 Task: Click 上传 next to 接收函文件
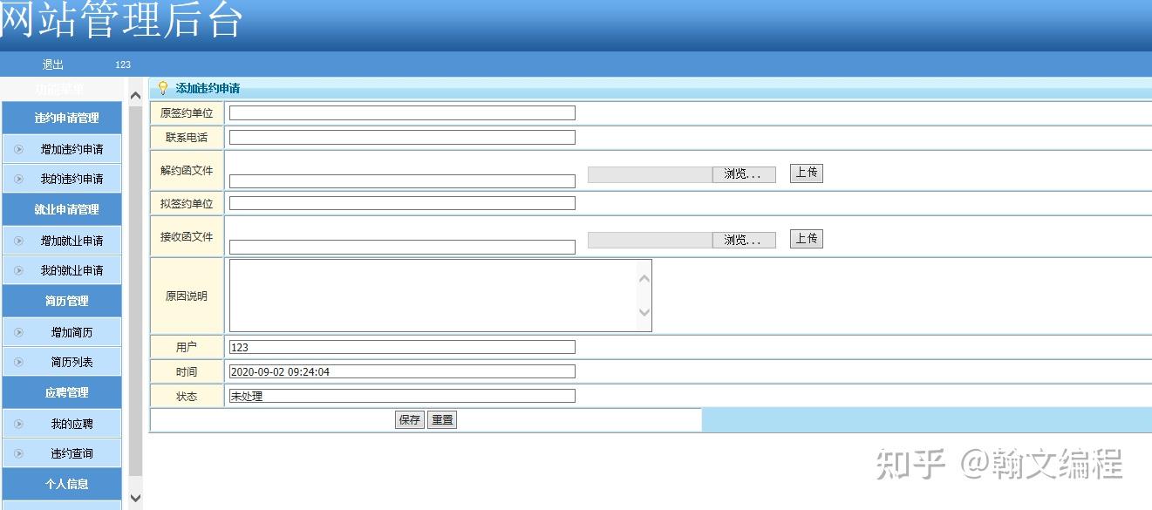pyautogui.click(x=805, y=238)
